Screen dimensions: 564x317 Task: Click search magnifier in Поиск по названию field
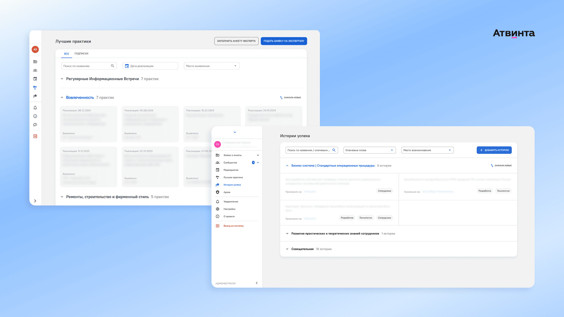(x=113, y=66)
